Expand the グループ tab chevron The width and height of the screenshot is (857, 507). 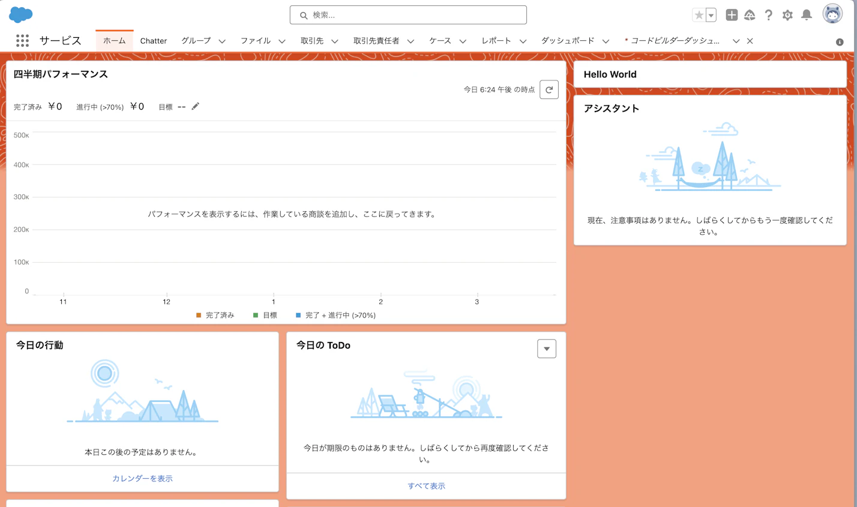pyautogui.click(x=221, y=41)
